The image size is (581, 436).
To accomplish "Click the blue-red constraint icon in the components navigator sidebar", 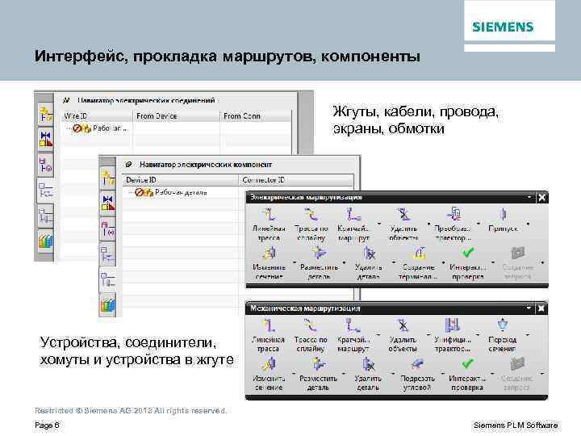I will point(108,203).
